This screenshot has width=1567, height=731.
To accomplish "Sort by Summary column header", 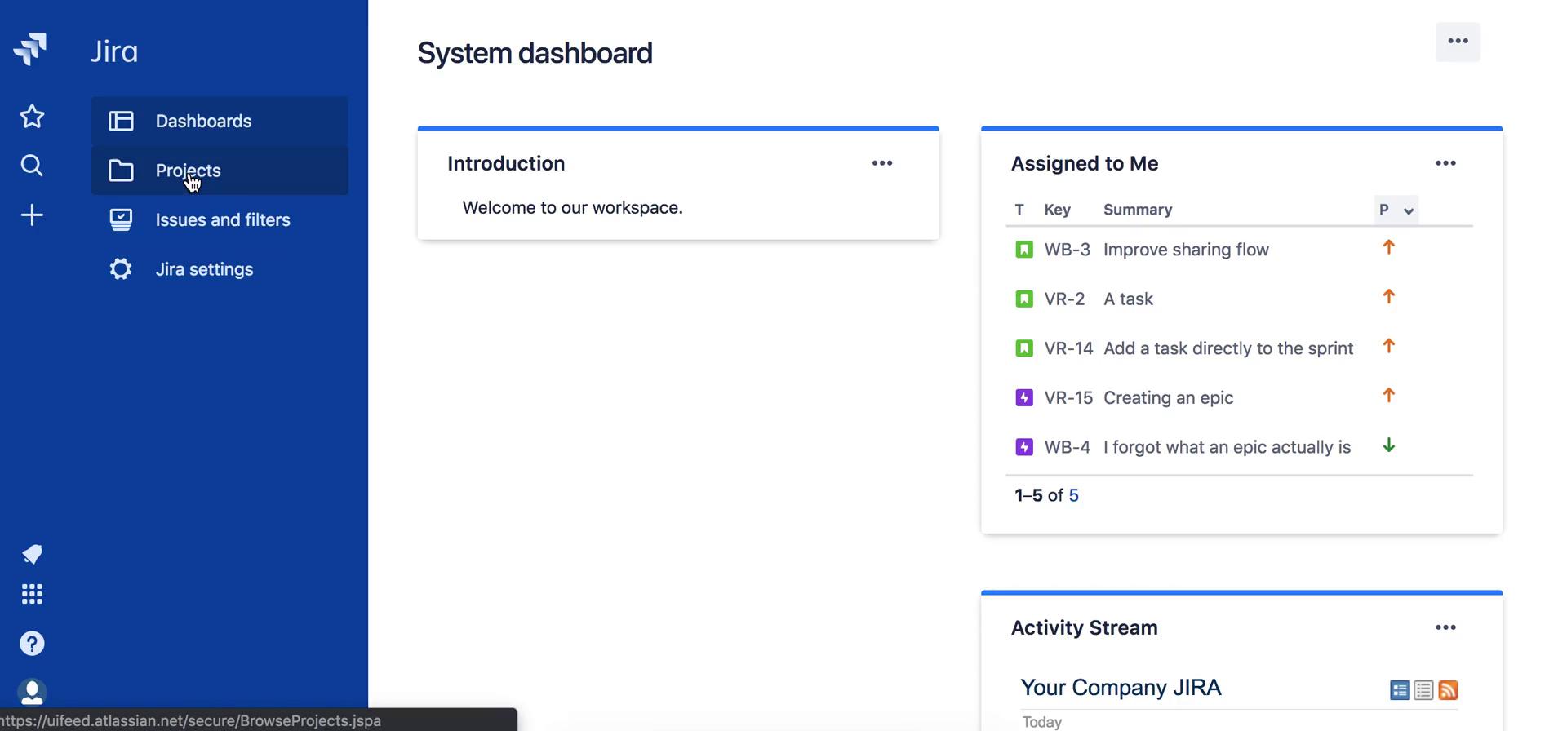I will point(1138,210).
